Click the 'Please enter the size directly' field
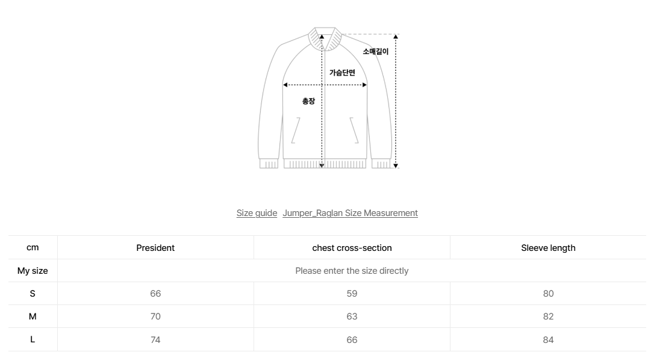This screenshot has height=358, width=648. 352,271
